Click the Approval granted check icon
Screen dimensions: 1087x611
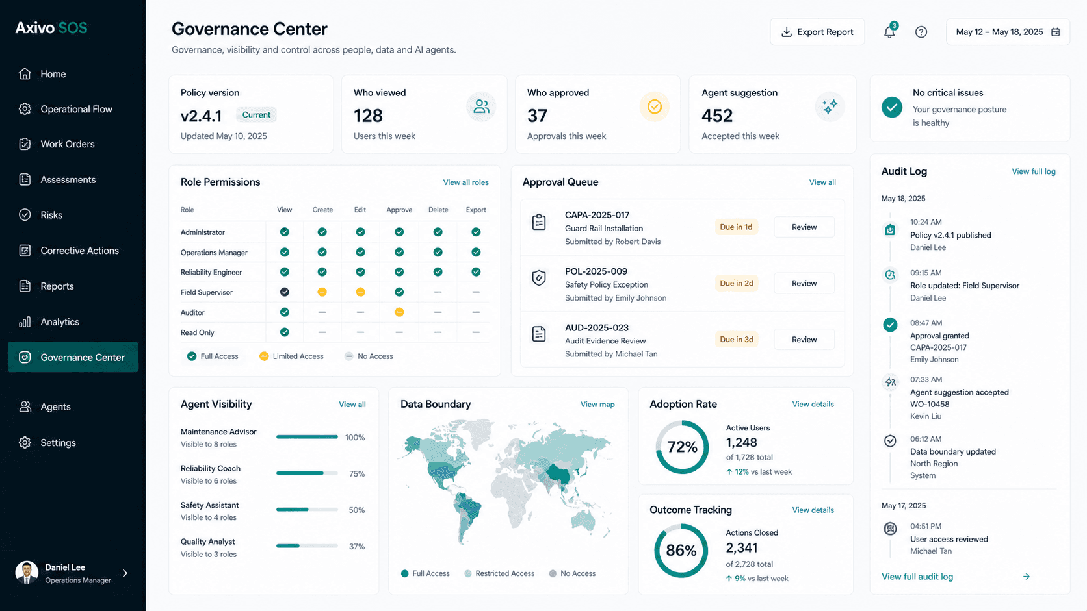point(891,325)
